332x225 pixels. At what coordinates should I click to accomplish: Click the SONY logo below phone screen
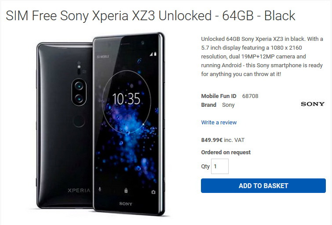pyautogui.click(x=126, y=203)
